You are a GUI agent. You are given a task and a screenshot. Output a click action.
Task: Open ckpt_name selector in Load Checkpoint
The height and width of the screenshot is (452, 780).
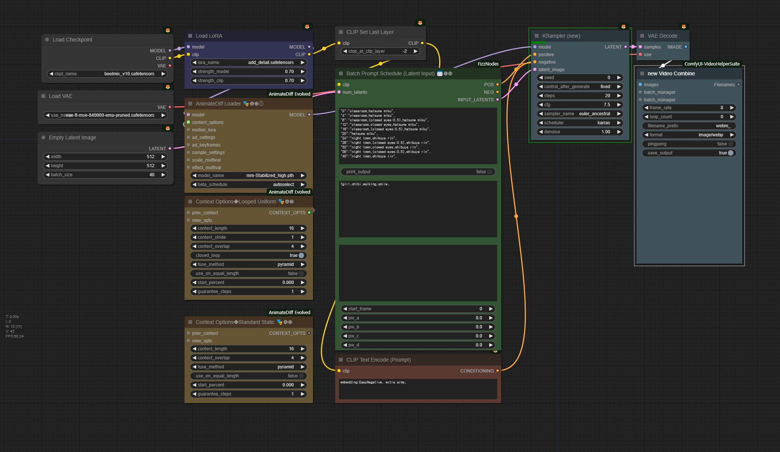coord(107,74)
